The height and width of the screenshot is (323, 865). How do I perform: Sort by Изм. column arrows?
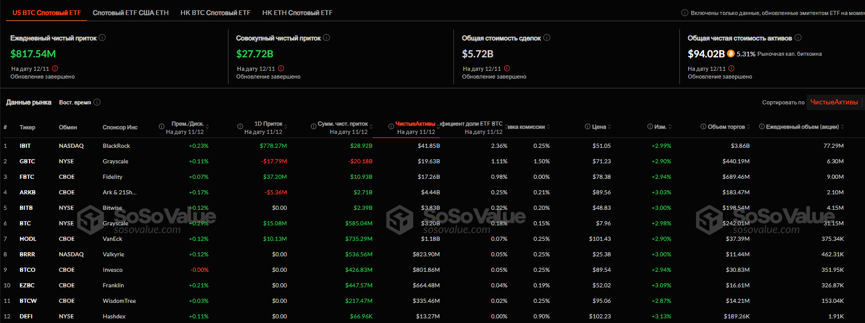coord(670,127)
